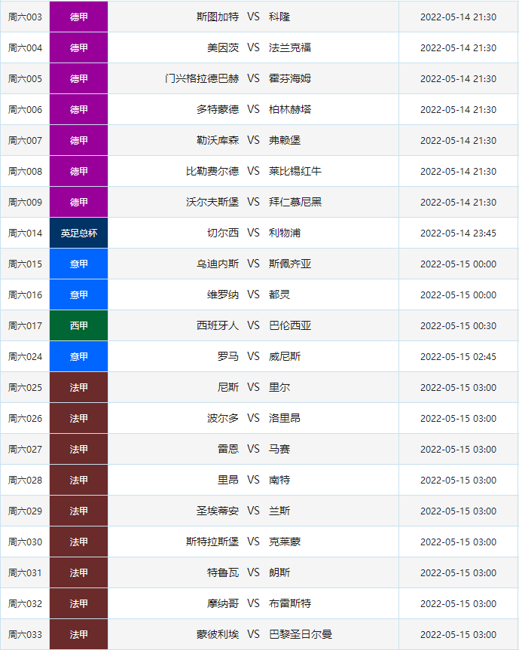The height and width of the screenshot is (650, 519).
Task: Click home team 西班牙人
Action: (x=218, y=326)
